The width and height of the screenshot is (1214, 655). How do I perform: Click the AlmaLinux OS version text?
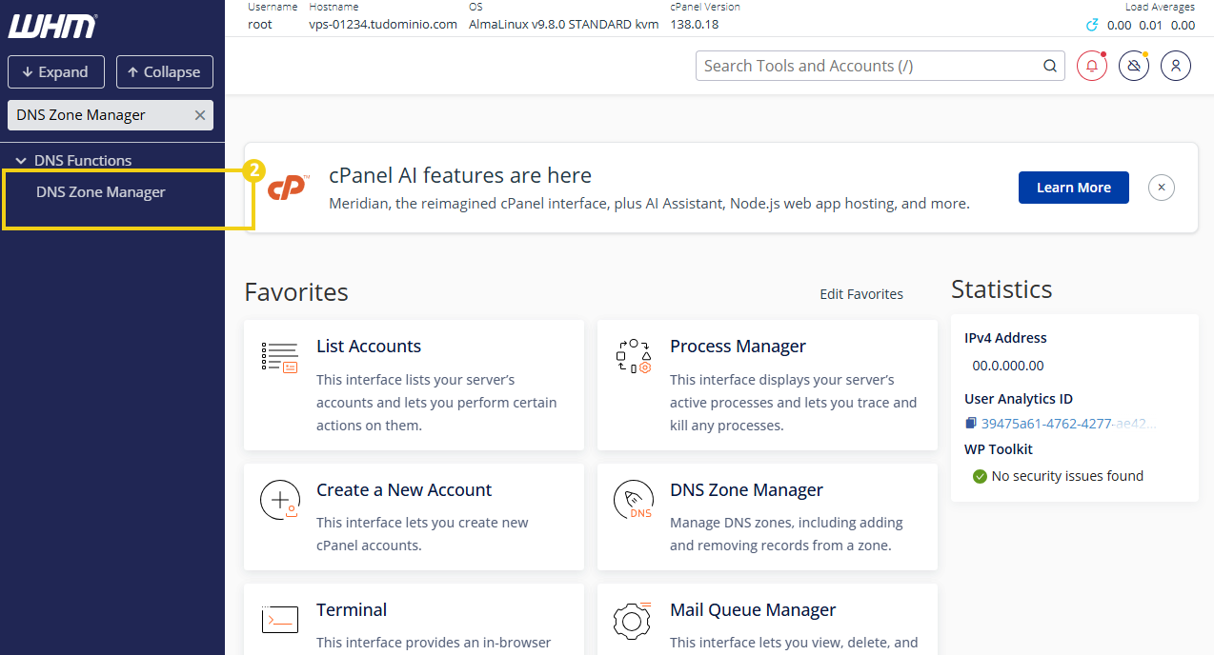564,25
